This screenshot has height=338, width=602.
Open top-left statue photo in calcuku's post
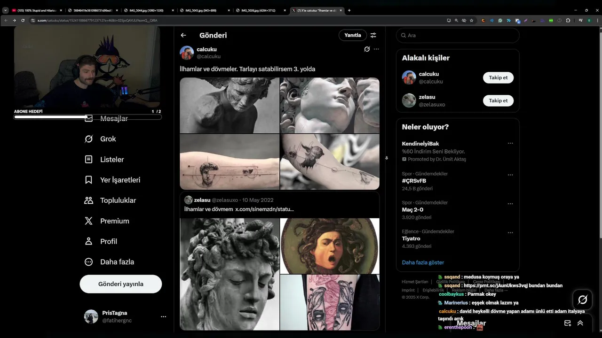[x=230, y=106]
